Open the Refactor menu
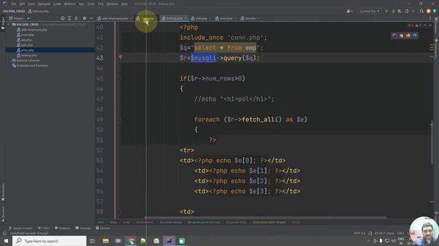The image size is (439, 246). (x=70, y=4)
